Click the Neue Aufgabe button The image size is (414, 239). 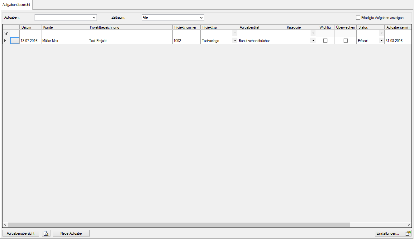[x=71, y=233]
